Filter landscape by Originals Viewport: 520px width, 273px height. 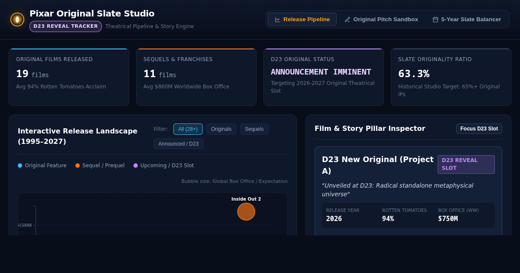(221, 129)
